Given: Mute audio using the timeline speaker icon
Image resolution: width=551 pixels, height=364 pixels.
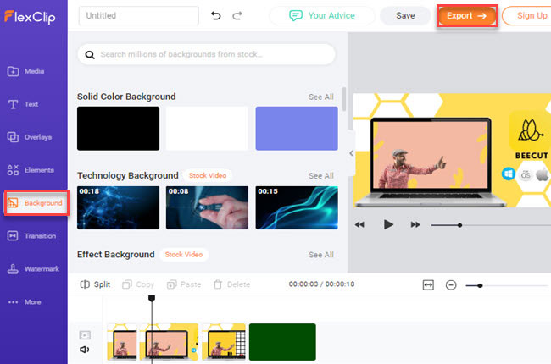Looking at the screenshot, I should pos(85,349).
